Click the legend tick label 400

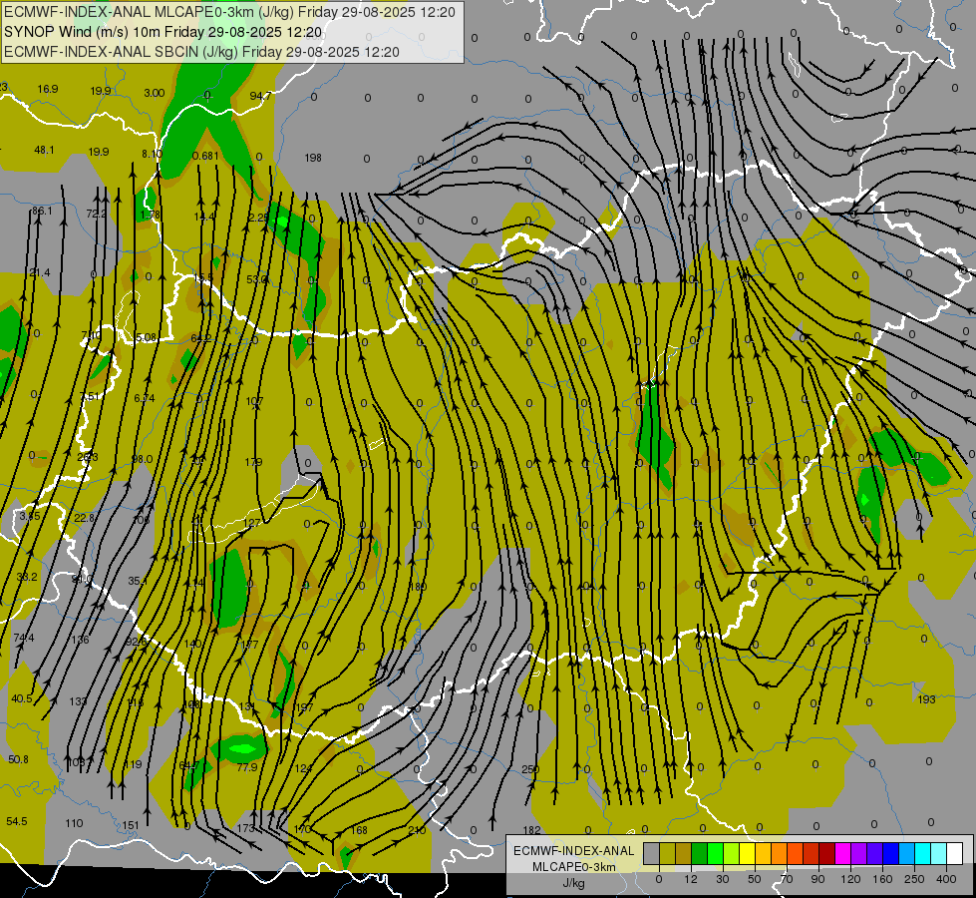(x=947, y=879)
